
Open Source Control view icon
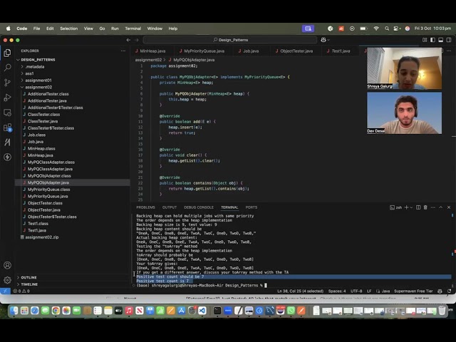[x=7, y=83]
